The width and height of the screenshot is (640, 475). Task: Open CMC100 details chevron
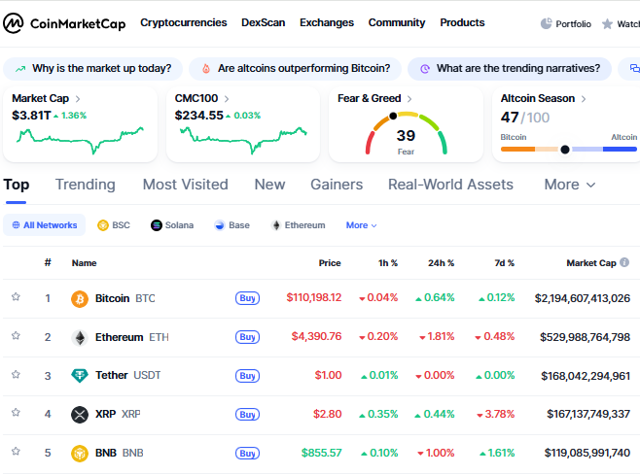click(x=227, y=99)
